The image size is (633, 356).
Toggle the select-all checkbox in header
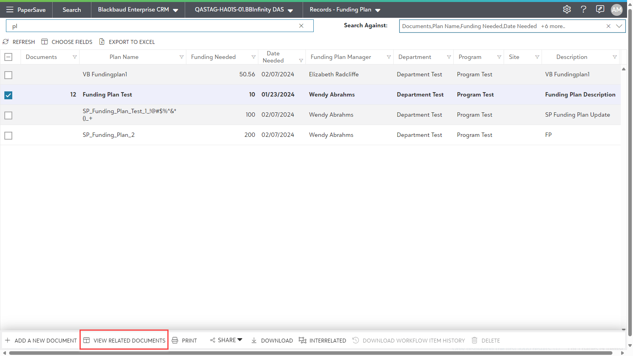(8, 57)
